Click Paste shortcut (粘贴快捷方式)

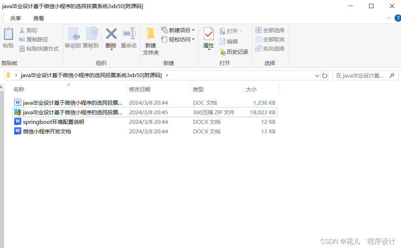coord(39,49)
